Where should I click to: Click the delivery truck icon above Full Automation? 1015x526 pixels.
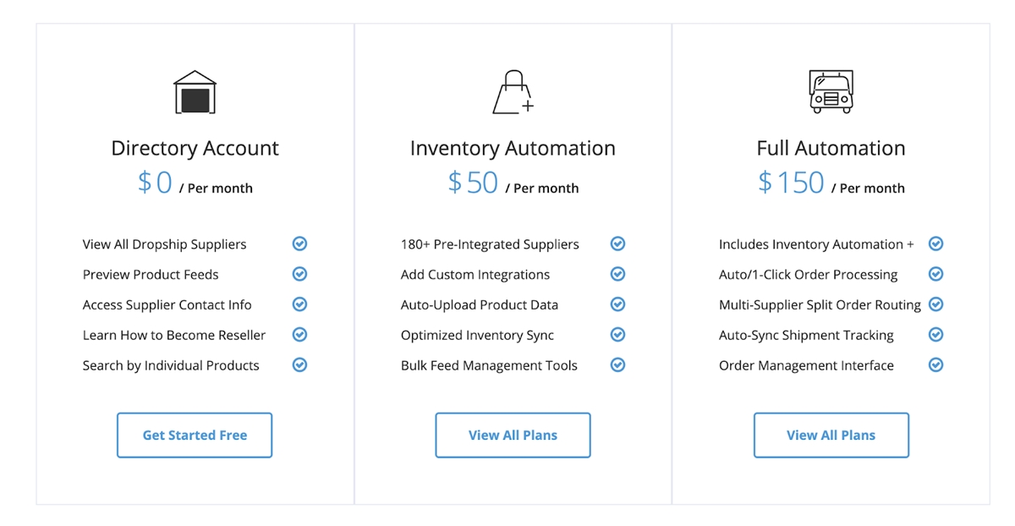[831, 91]
